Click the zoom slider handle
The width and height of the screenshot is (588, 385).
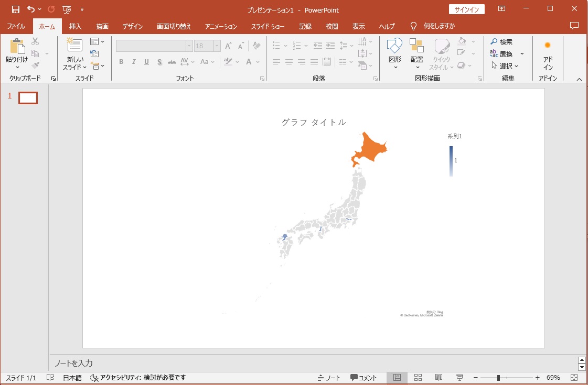[x=498, y=378]
